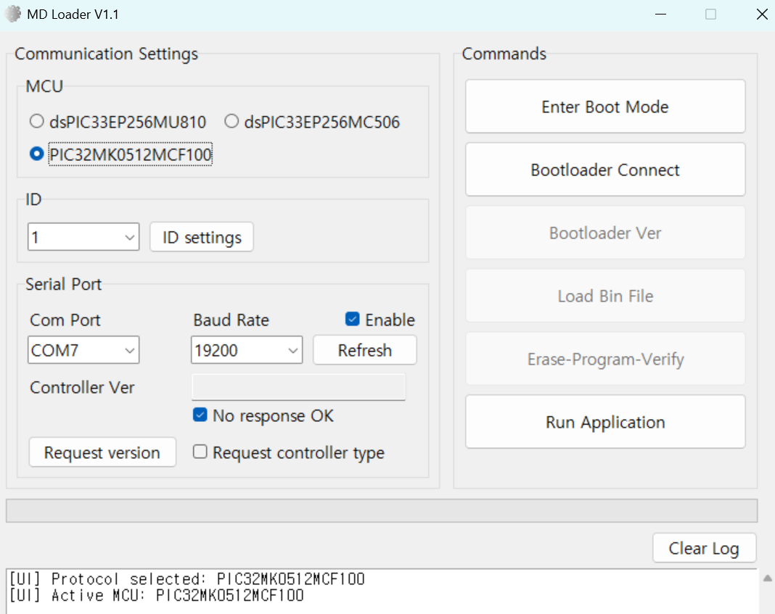Click the MD Loader app icon in title bar
Screen dimensions: 775x614
click(13, 14)
